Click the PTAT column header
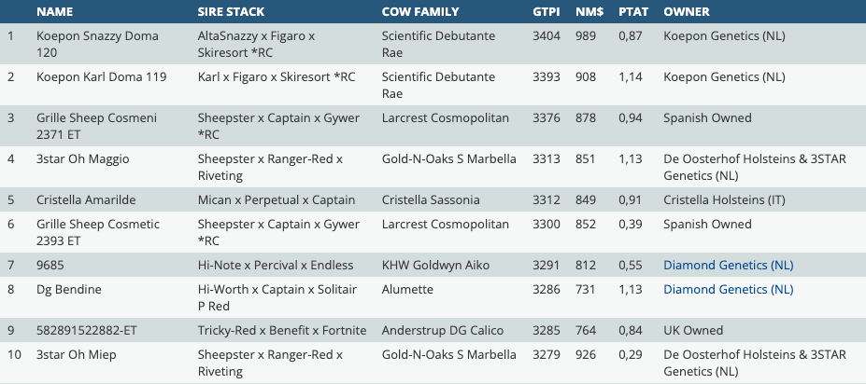866x384 pixels. 633,12
